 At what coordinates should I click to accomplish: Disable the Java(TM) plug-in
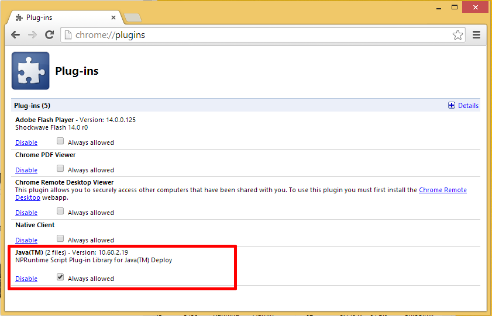(26, 279)
